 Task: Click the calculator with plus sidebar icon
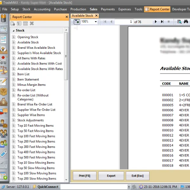pos(3,175)
